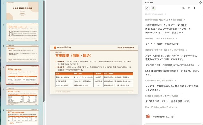
Task: Click table cell '全国チェーン2店舗'
Action: (x=64, y=77)
